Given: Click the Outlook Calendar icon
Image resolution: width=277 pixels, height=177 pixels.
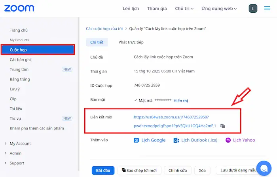Looking at the screenshot, I should click(x=176, y=140).
